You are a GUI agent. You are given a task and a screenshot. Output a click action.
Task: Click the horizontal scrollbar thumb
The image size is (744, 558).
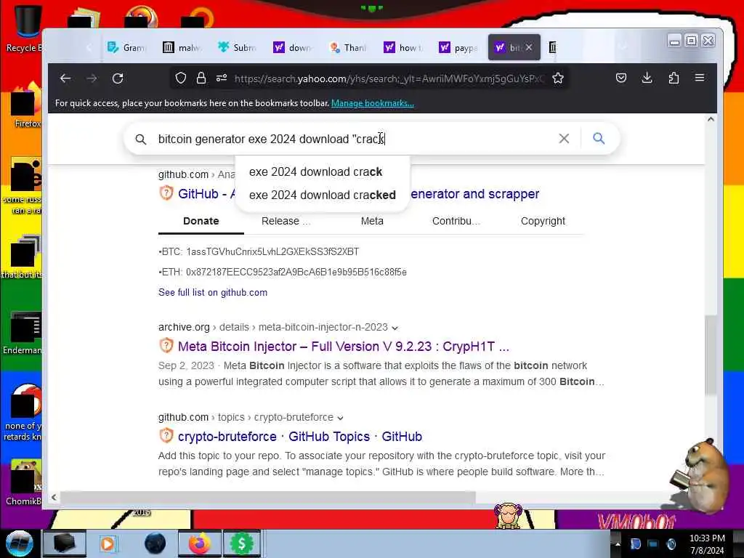267,497
